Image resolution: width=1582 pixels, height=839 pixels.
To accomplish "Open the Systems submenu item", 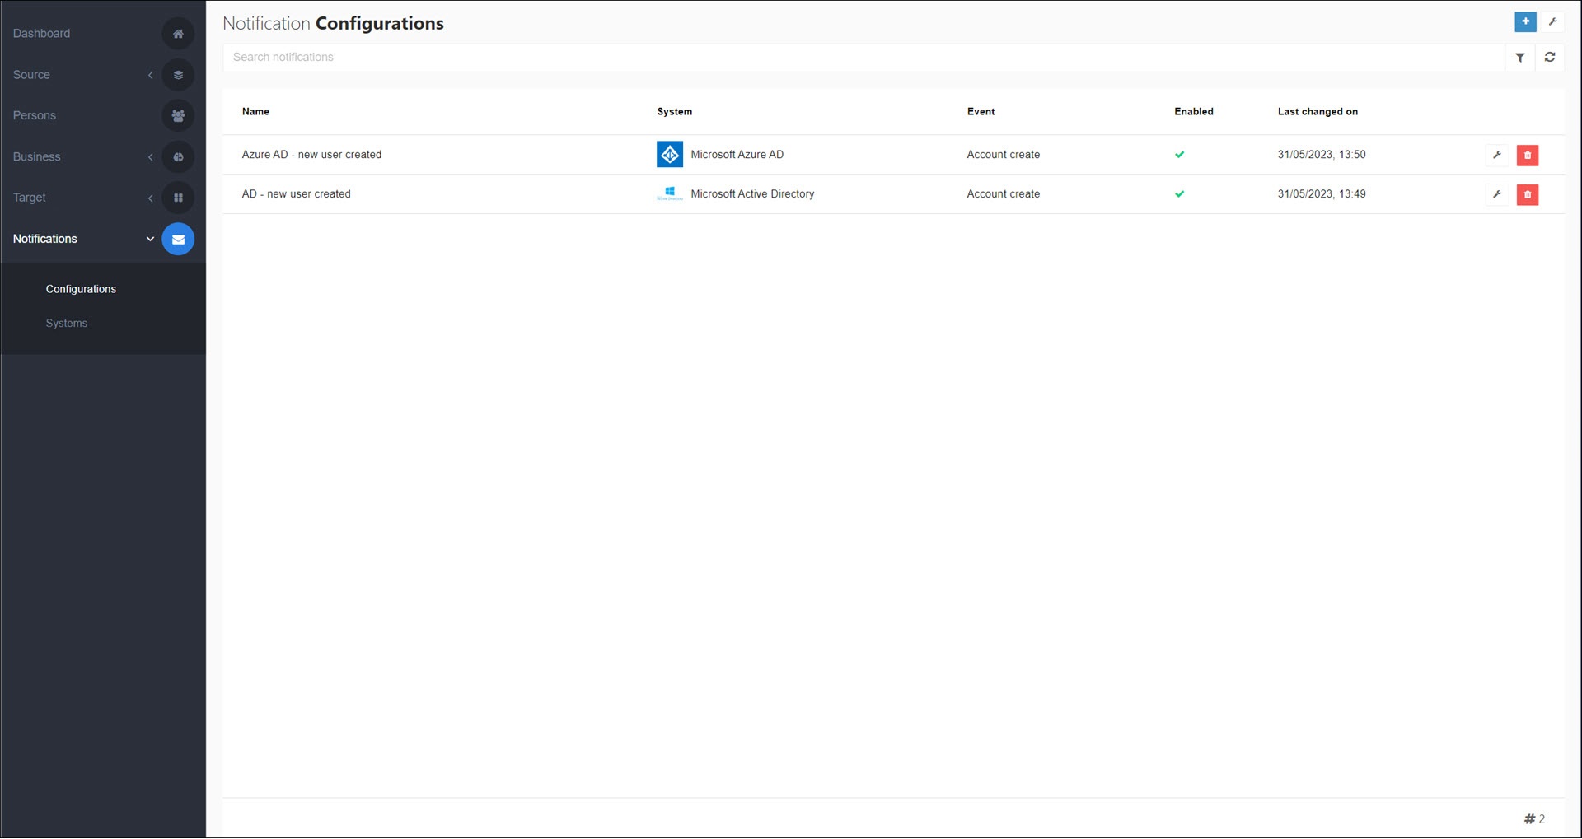I will point(67,324).
